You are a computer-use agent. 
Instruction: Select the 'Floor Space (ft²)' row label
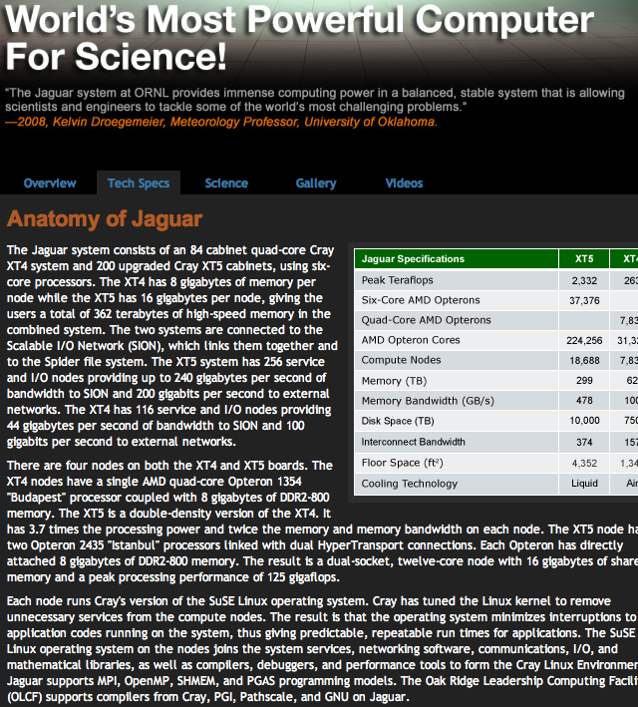pos(402,463)
